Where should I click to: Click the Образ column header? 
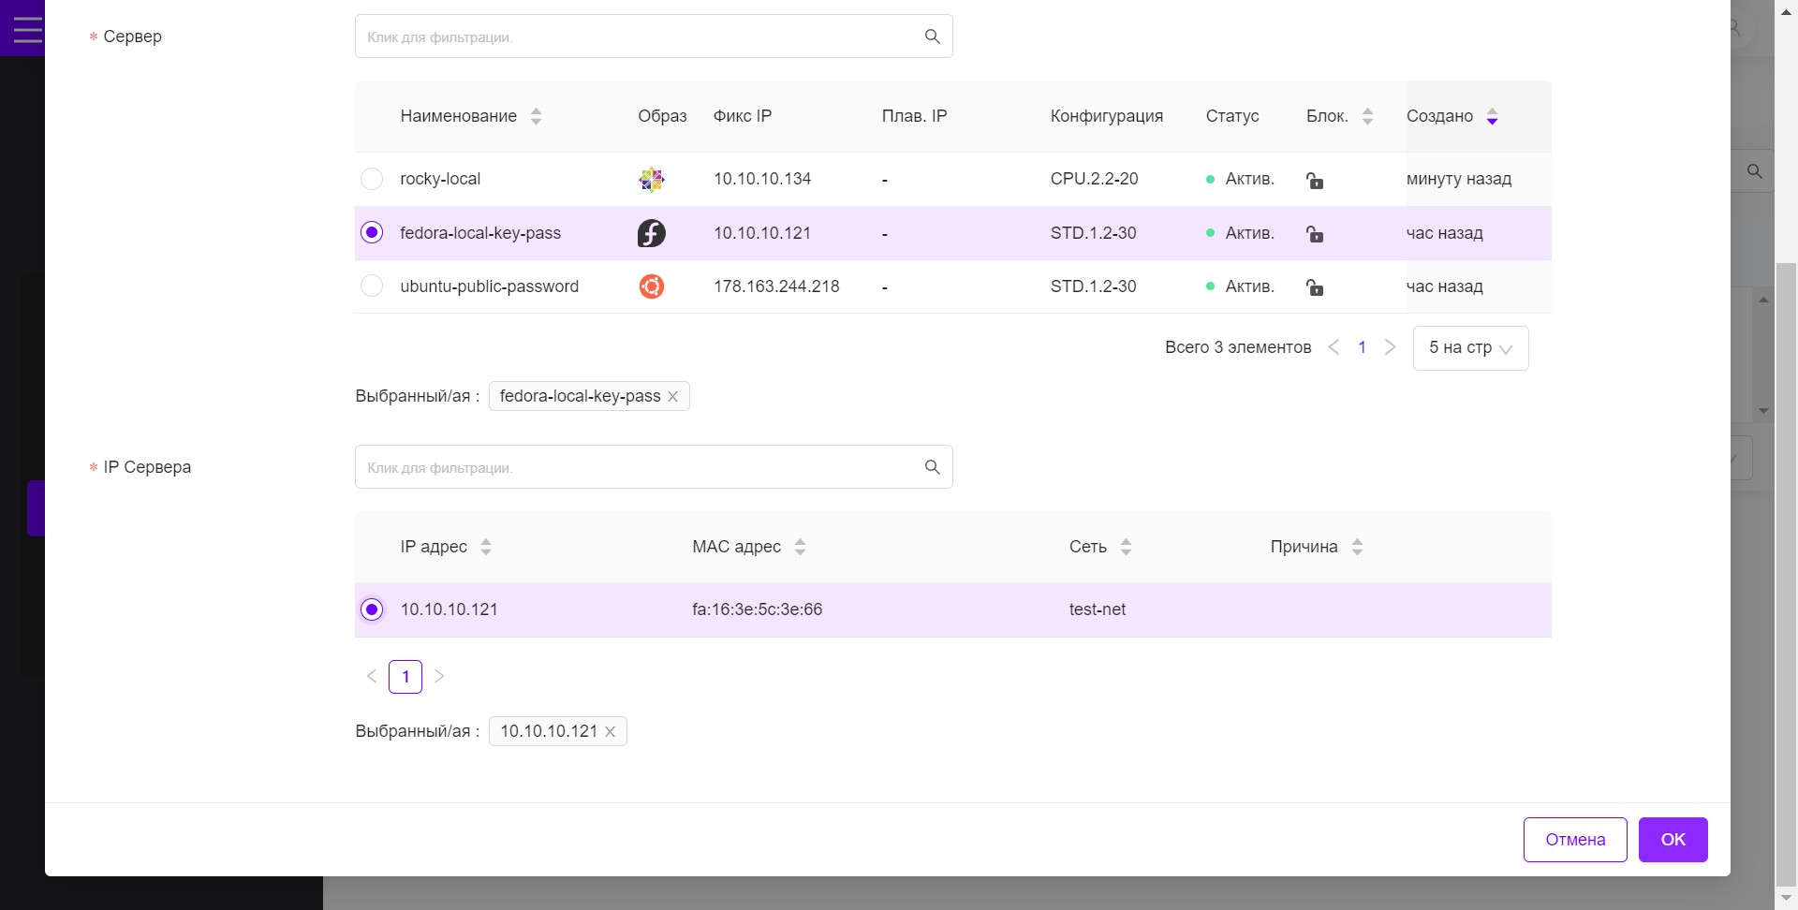tap(662, 116)
